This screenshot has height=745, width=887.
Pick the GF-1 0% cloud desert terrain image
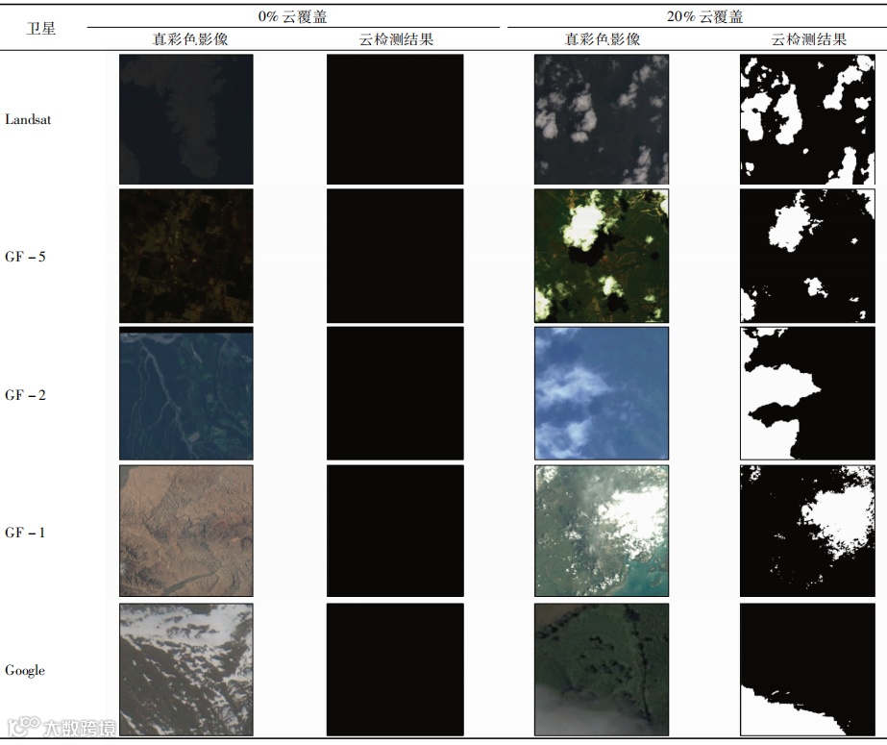(186, 531)
